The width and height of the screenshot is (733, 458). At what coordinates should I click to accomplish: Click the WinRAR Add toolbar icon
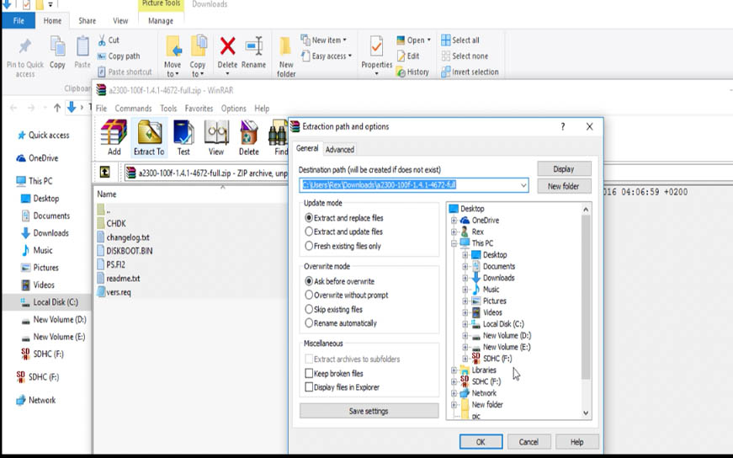point(114,137)
